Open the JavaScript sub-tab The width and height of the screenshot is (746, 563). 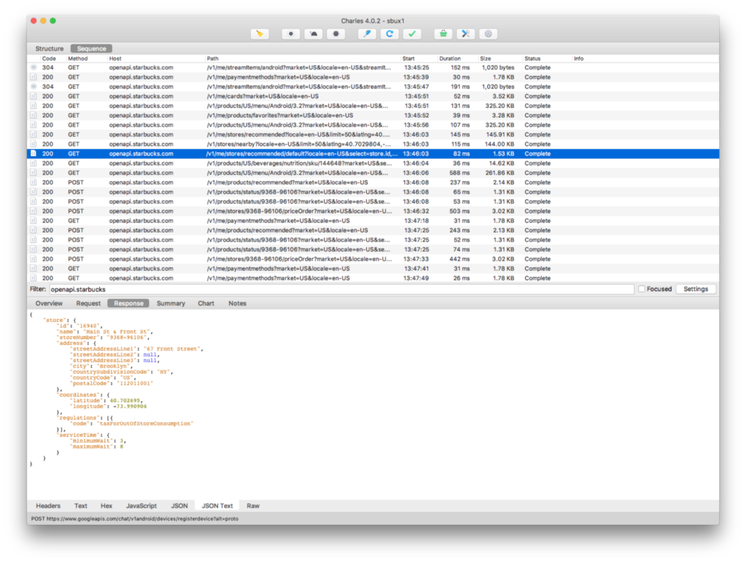point(141,506)
